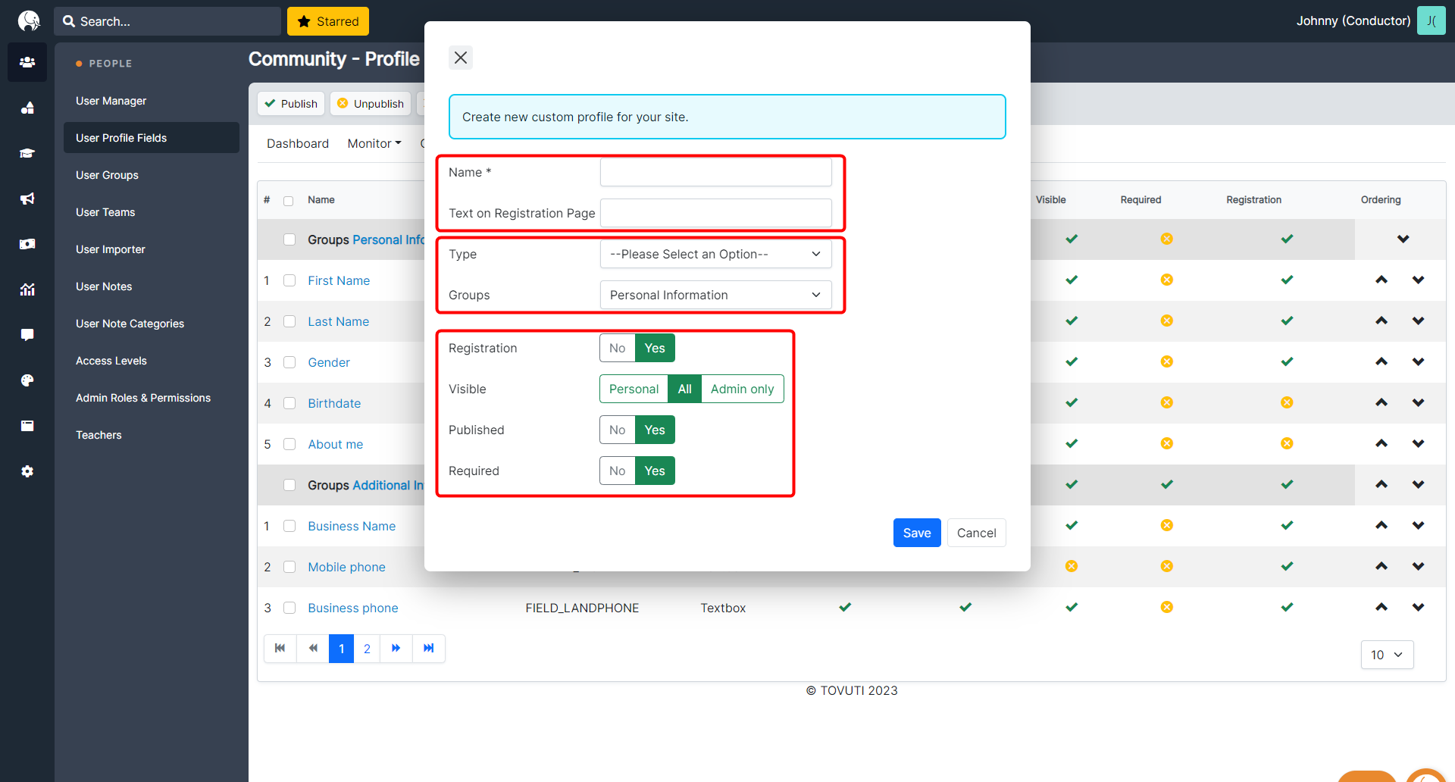The height and width of the screenshot is (782, 1455).
Task: Click the Publish toolbar button
Action: click(x=291, y=104)
